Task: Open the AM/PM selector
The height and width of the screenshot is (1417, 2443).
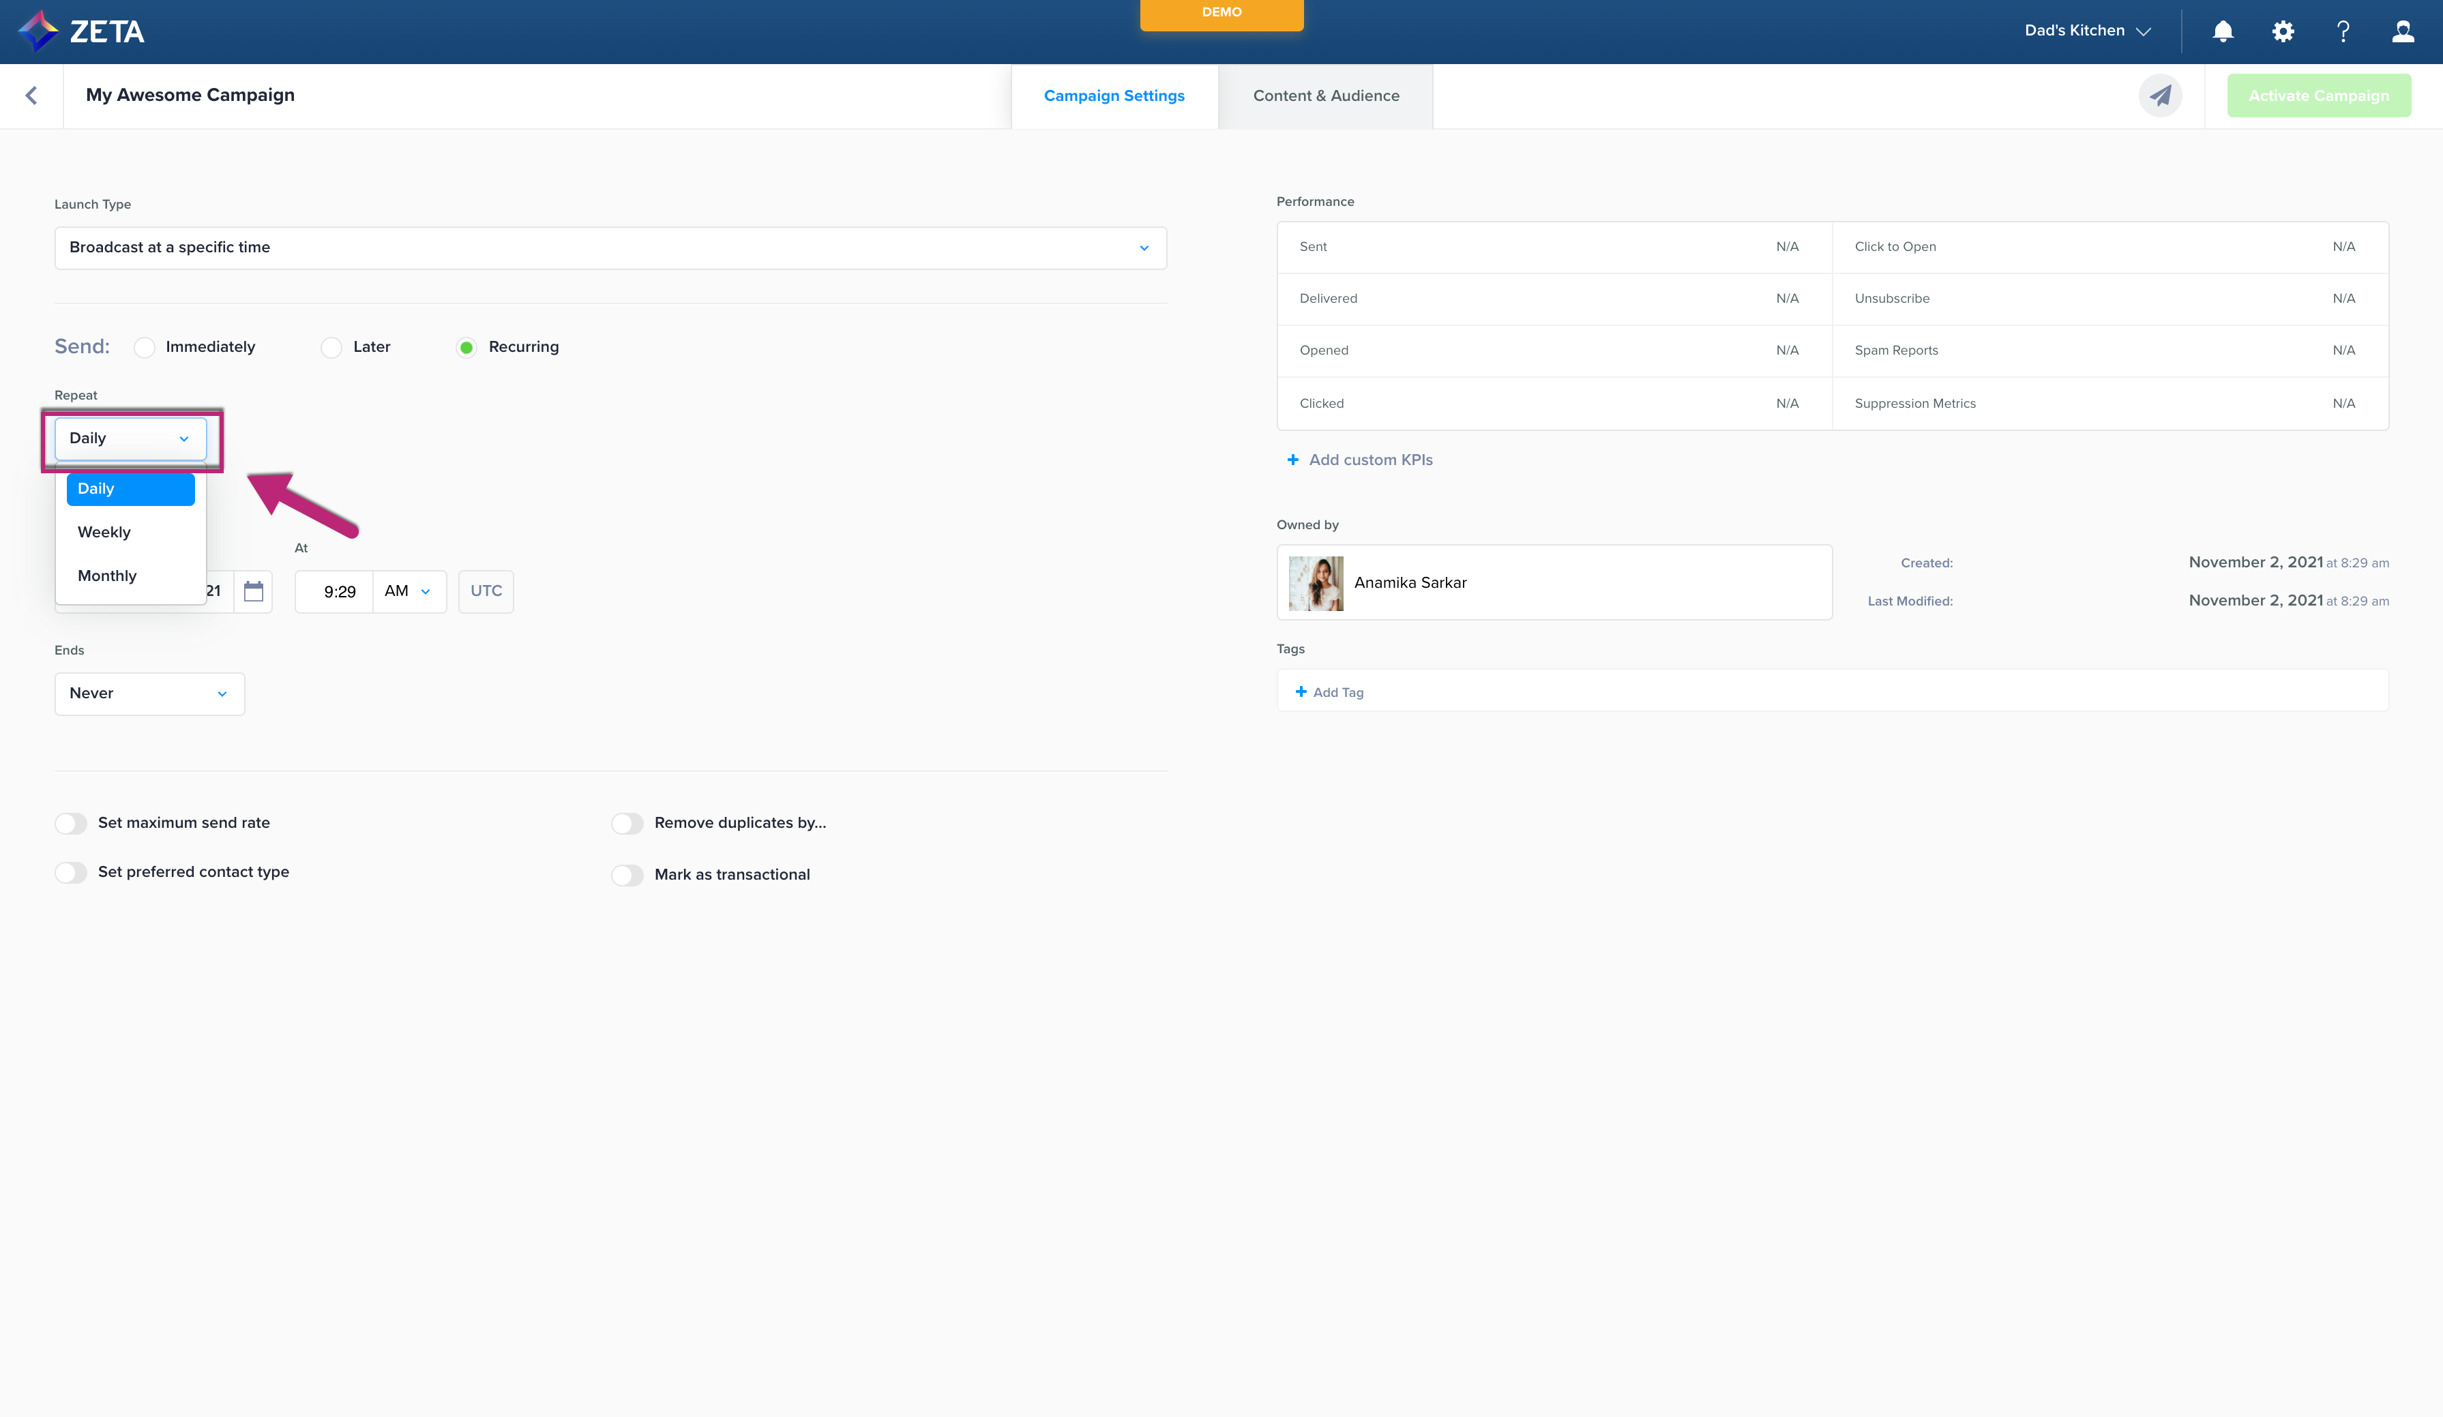Action: (409, 591)
